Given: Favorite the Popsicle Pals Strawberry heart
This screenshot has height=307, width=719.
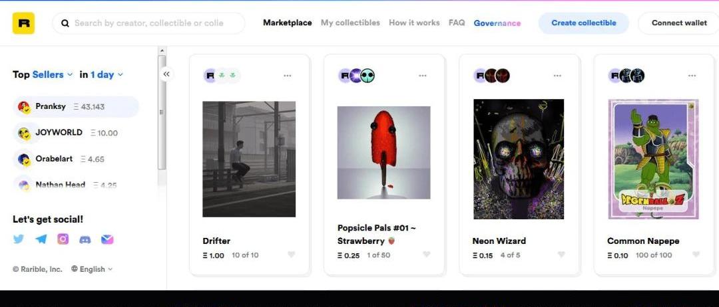Looking at the screenshot, I should (x=426, y=255).
